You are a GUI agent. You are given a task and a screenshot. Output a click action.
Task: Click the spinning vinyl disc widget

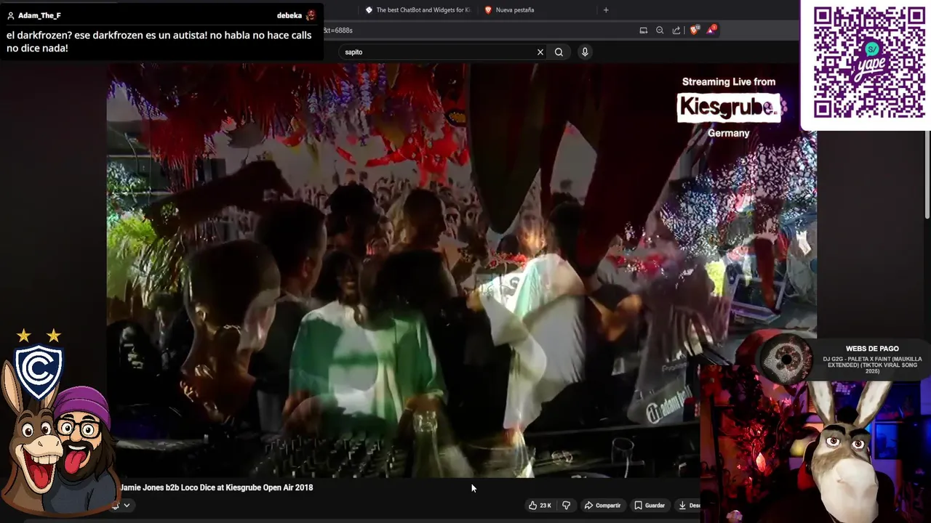(786, 359)
